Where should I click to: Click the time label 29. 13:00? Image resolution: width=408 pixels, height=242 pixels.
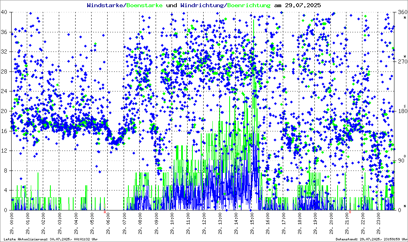[220, 224]
